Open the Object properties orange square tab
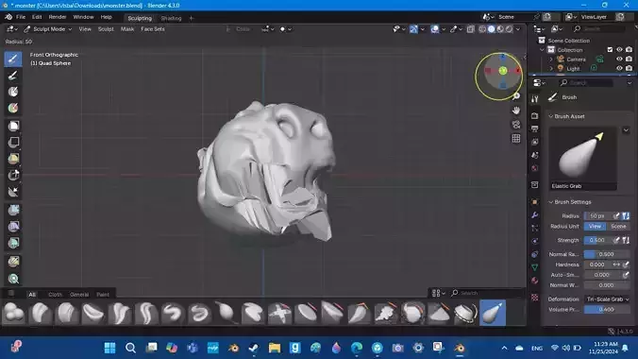 tap(534, 202)
